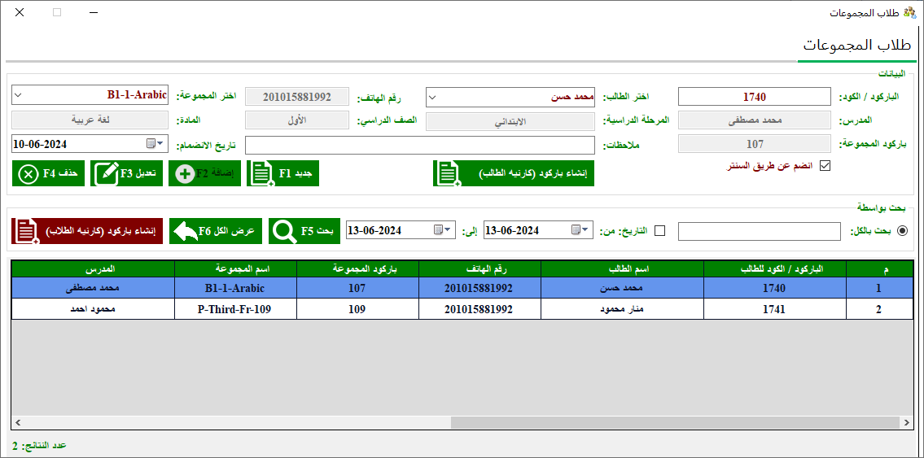This screenshot has height=458, width=924.
Task: Open the joining date calendar picker
Action: click(155, 144)
